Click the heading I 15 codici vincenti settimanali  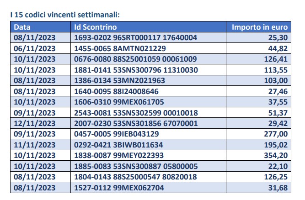point(65,15)
